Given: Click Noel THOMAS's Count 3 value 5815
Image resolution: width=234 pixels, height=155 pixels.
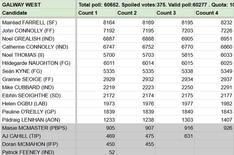Looking at the screenshot, I should coord(174,55).
